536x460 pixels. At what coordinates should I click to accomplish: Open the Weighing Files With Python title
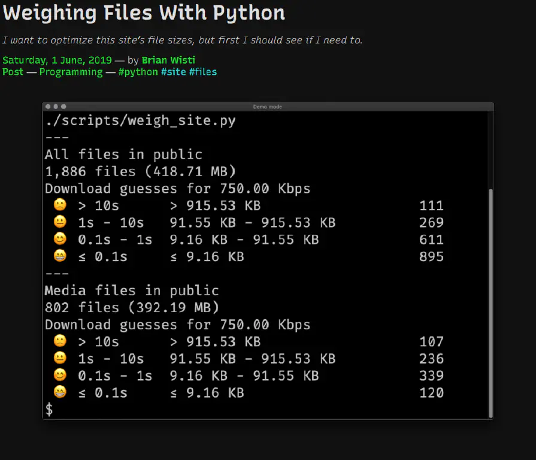[144, 13]
